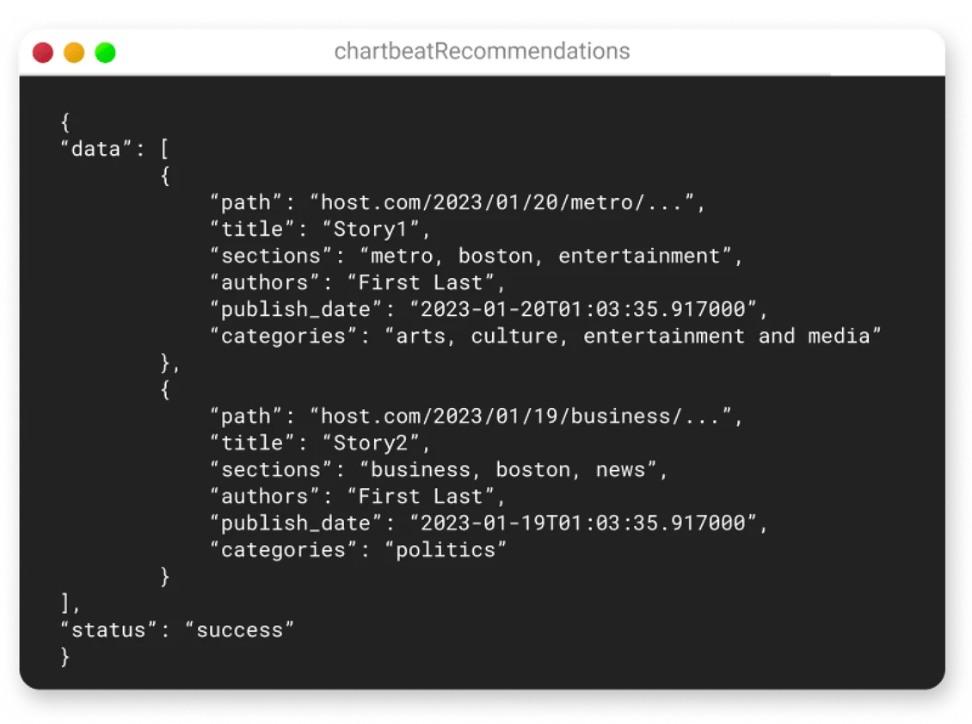
Task: Click categories value "arts, culture, entertainment and media"
Action: 633,336
